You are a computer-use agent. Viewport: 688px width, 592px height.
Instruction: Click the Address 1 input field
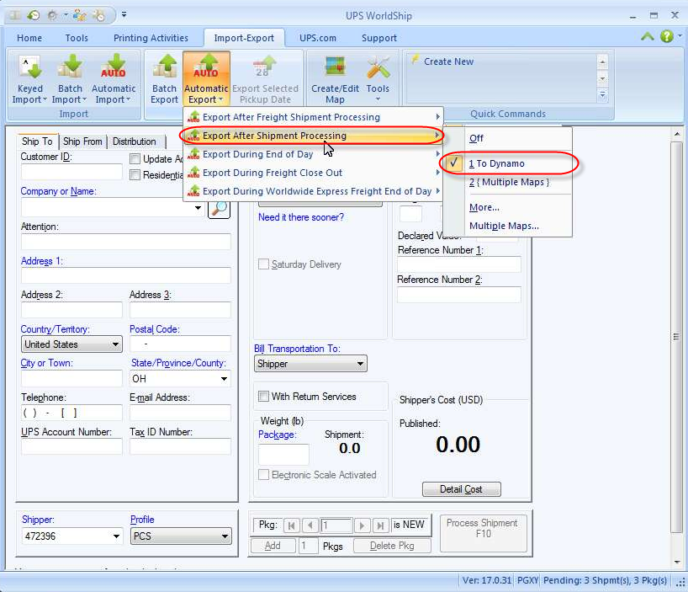pos(126,276)
